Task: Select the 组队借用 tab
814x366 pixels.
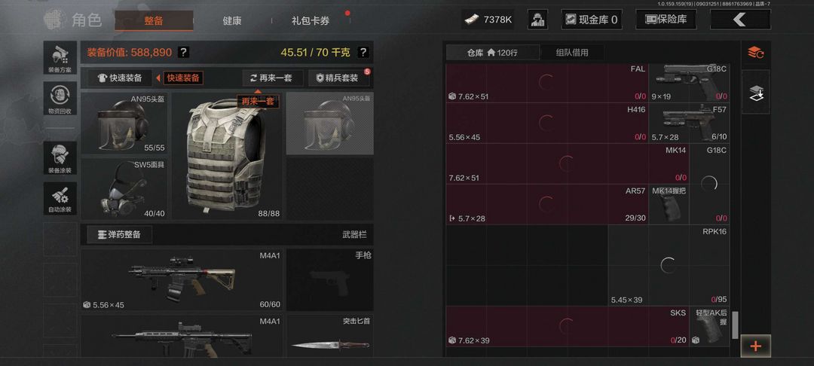Action: [572, 53]
